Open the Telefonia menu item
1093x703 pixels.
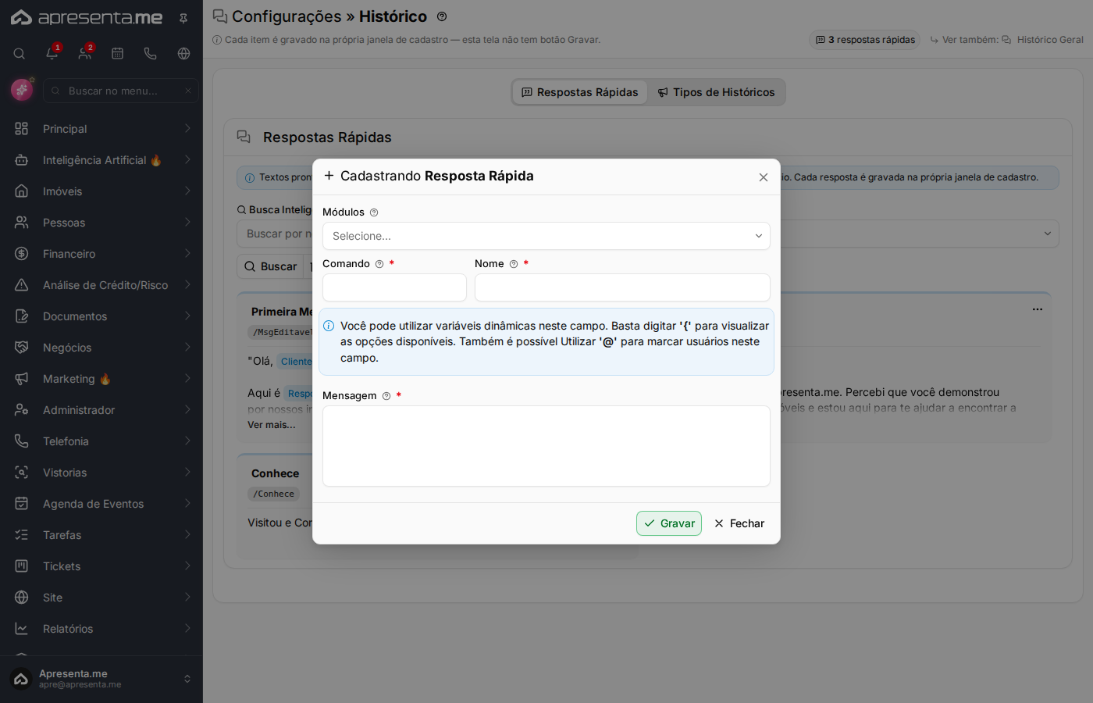tap(101, 441)
